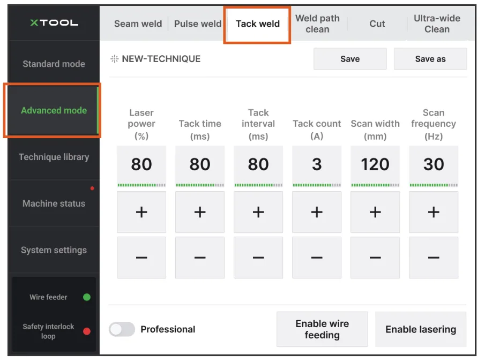Open the Ultra-wide Clean tab
485x363 pixels.
click(437, 24)
